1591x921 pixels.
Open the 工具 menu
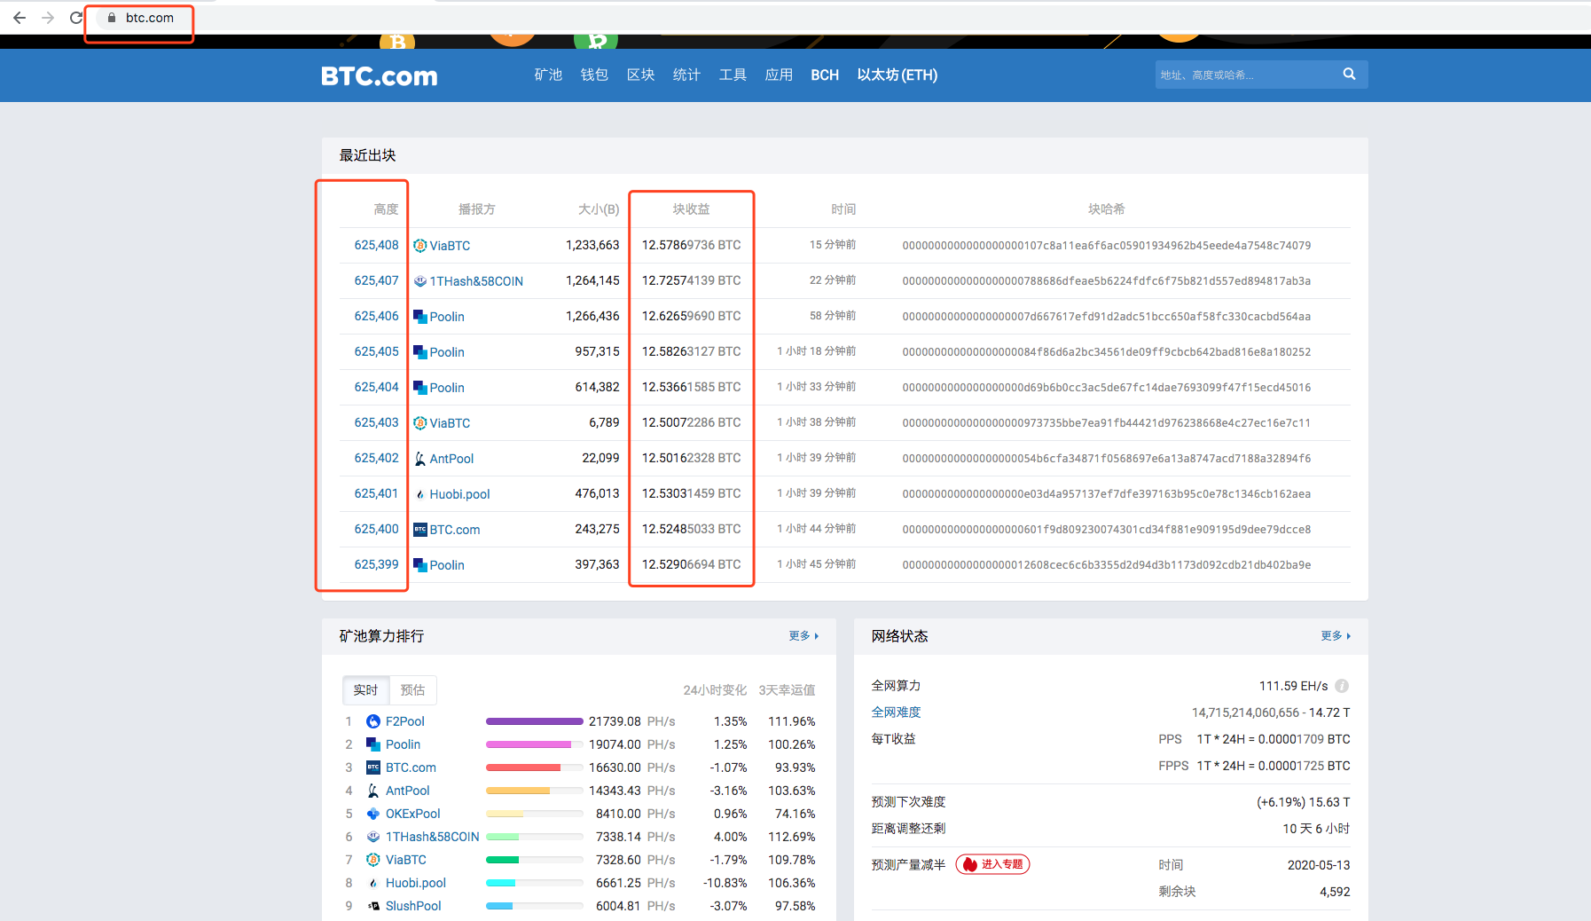tap(733, 75)
